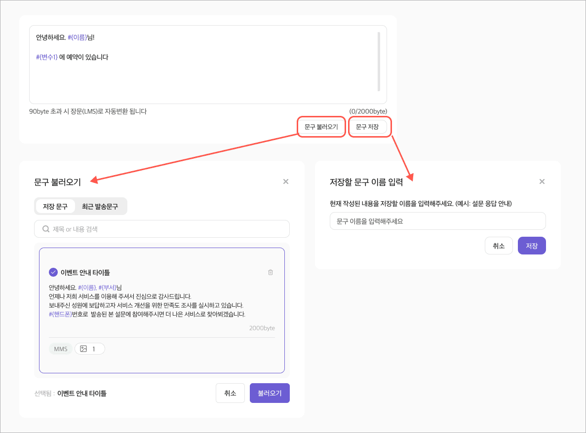Click the #{이름} variable in the message

[78, 37]
